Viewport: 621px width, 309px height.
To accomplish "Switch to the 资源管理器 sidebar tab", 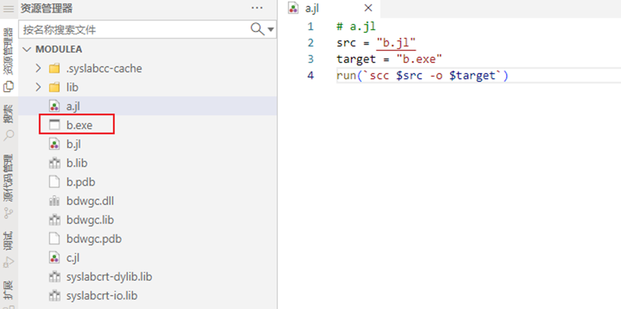I will (9, 60).
